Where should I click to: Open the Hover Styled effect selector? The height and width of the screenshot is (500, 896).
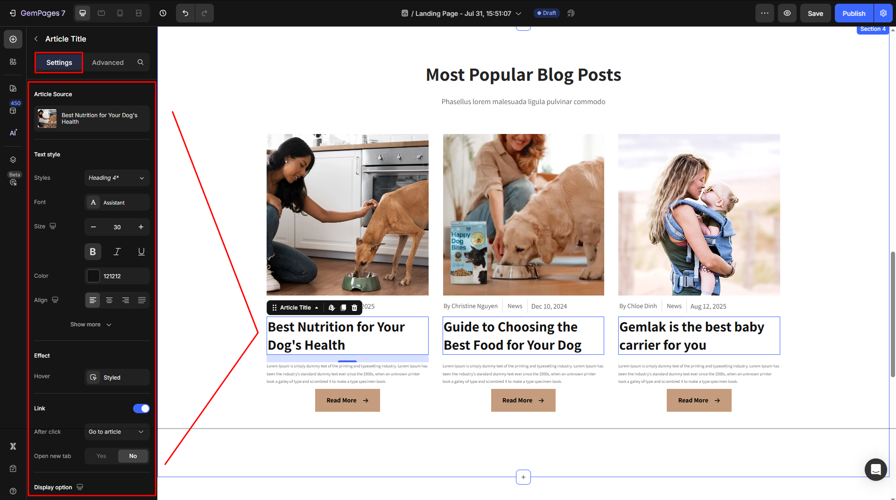point(117,377)
